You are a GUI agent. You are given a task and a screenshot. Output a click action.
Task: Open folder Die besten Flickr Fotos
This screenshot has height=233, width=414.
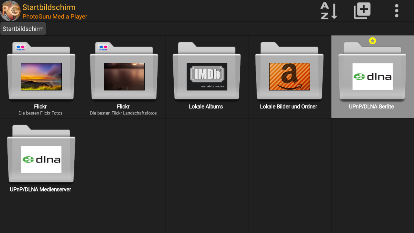click(x=41, y=77)
